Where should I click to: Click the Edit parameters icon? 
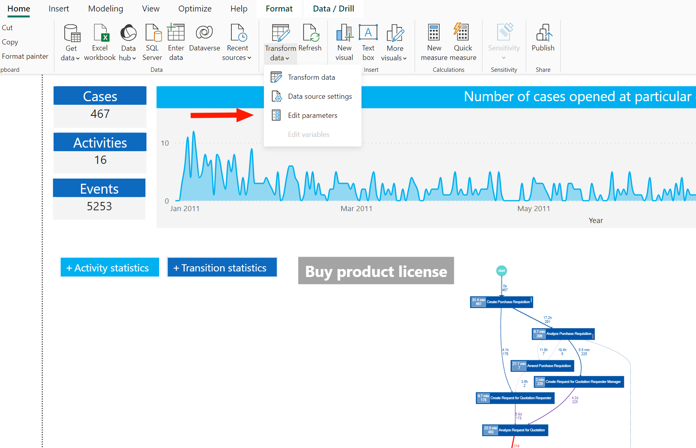pyautogui.click(x=276, y=115)
